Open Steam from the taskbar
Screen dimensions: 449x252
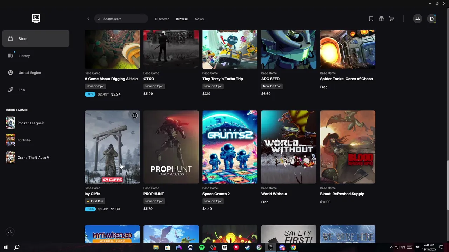248,247
